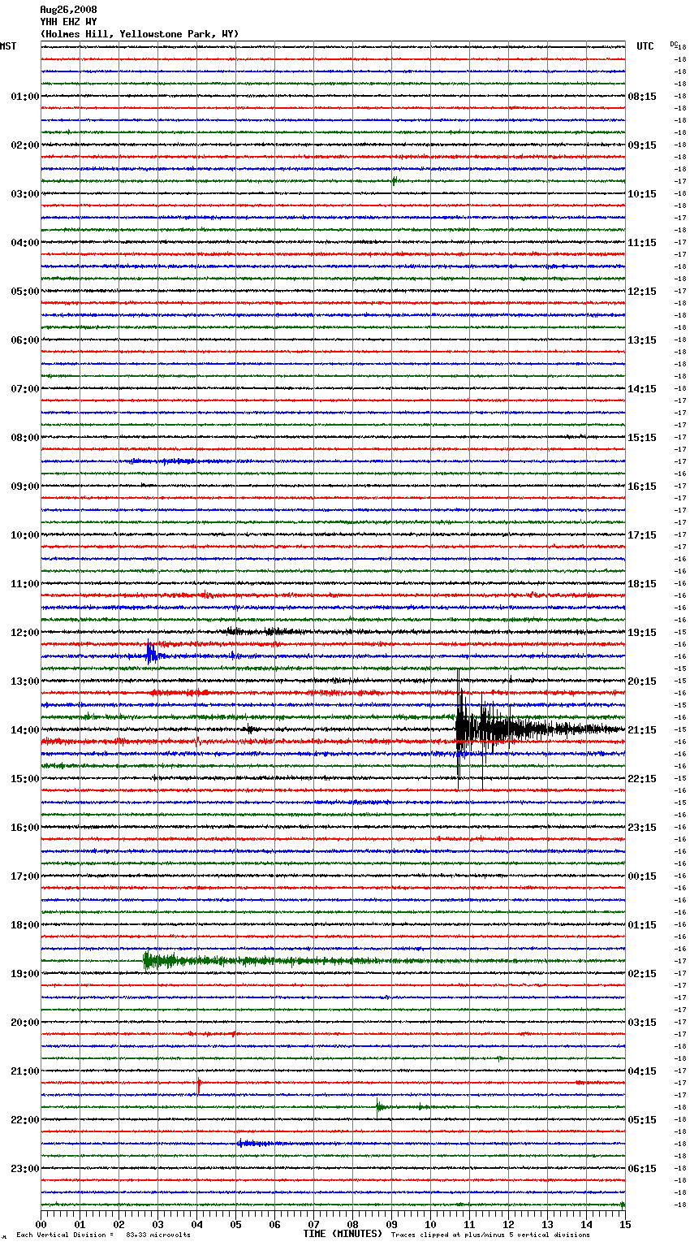Click the "UTC" time zone label
This screenshot has width=690, height=1246.
pos(645,46)
